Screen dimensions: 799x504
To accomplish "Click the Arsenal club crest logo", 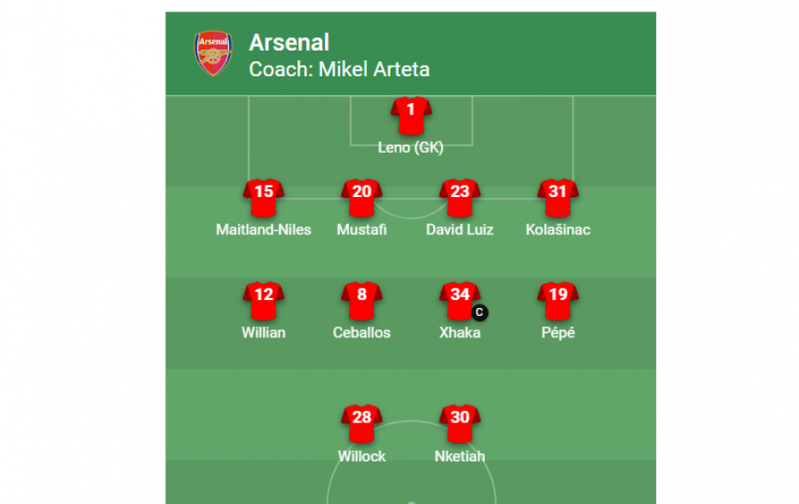I will click(213, 53).
